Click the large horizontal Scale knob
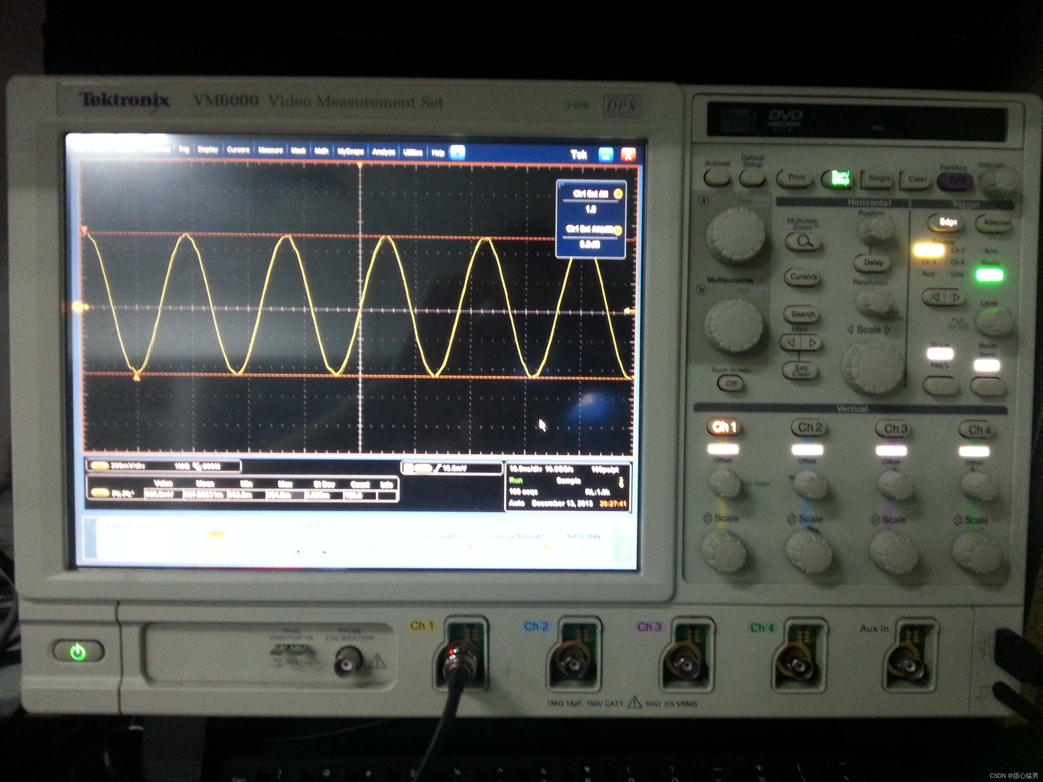 click(x=872, y=366)
